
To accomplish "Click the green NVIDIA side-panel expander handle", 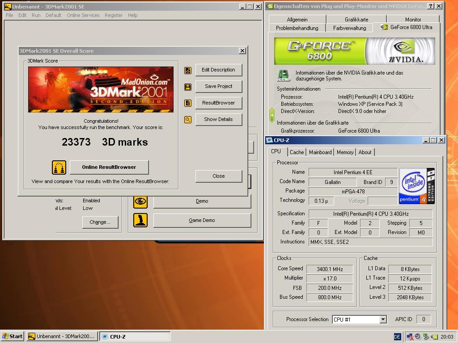I will pyautogui.click(x=271, y=115).
